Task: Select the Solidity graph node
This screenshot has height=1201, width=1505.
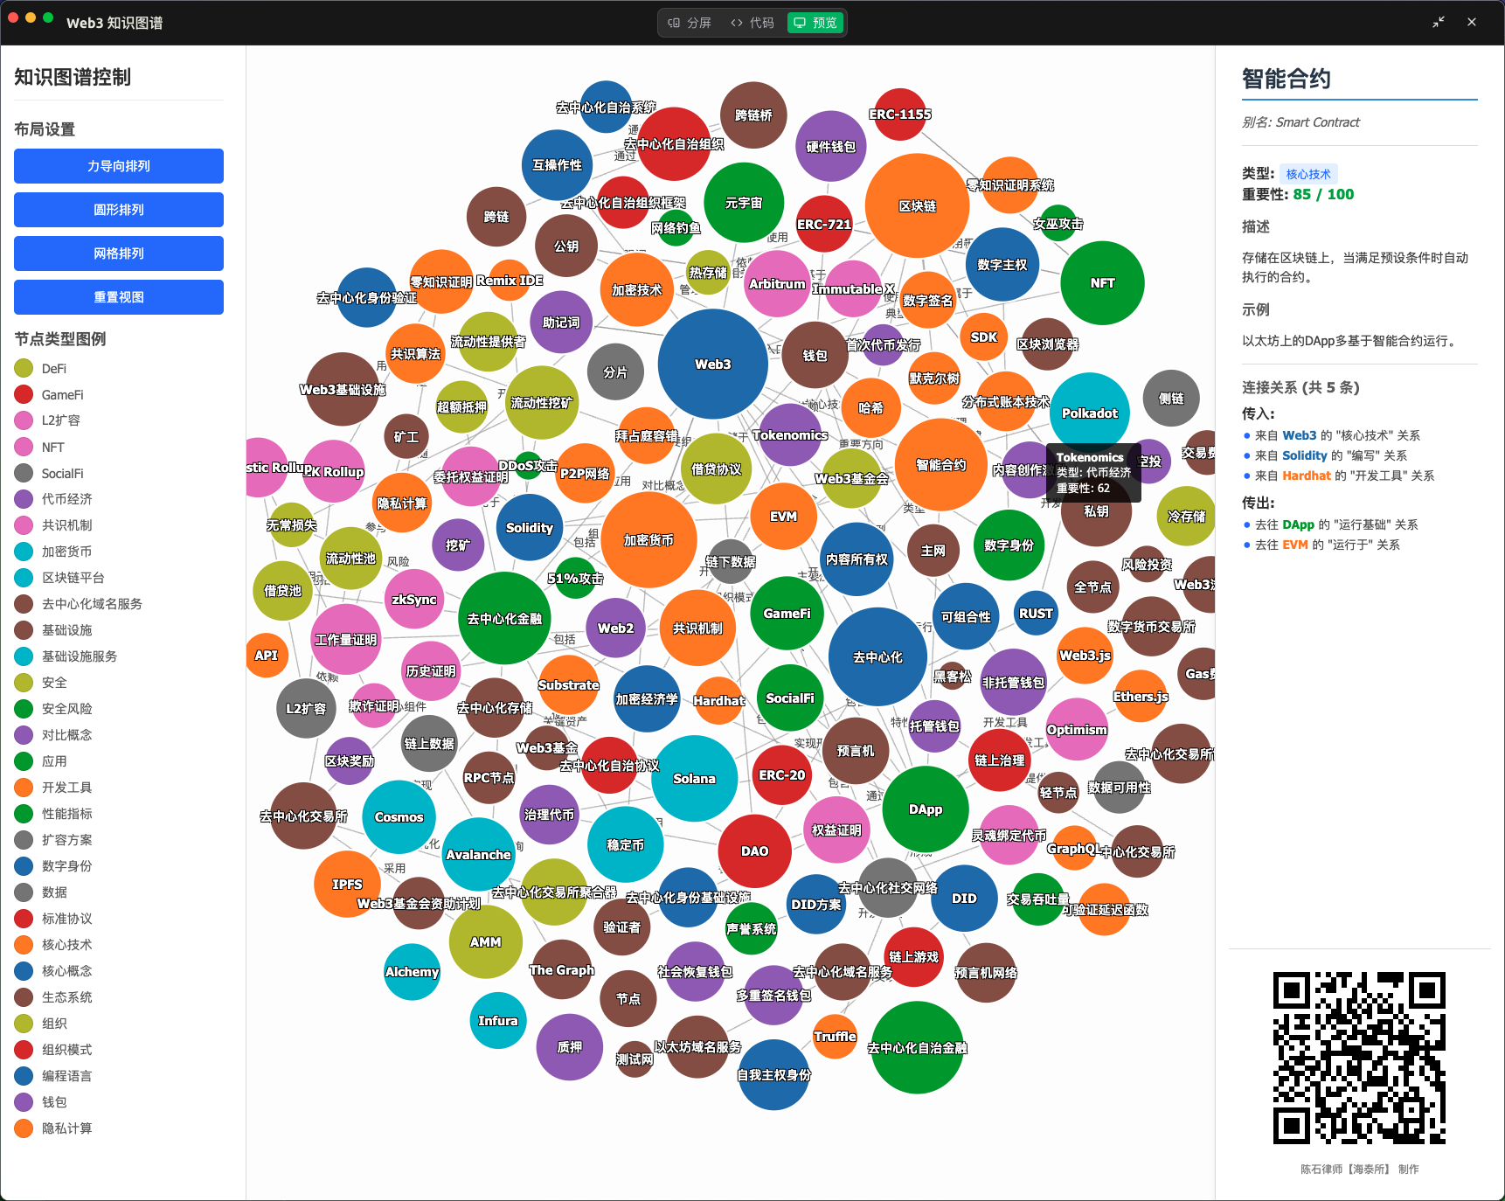Action: coord(530,528)
